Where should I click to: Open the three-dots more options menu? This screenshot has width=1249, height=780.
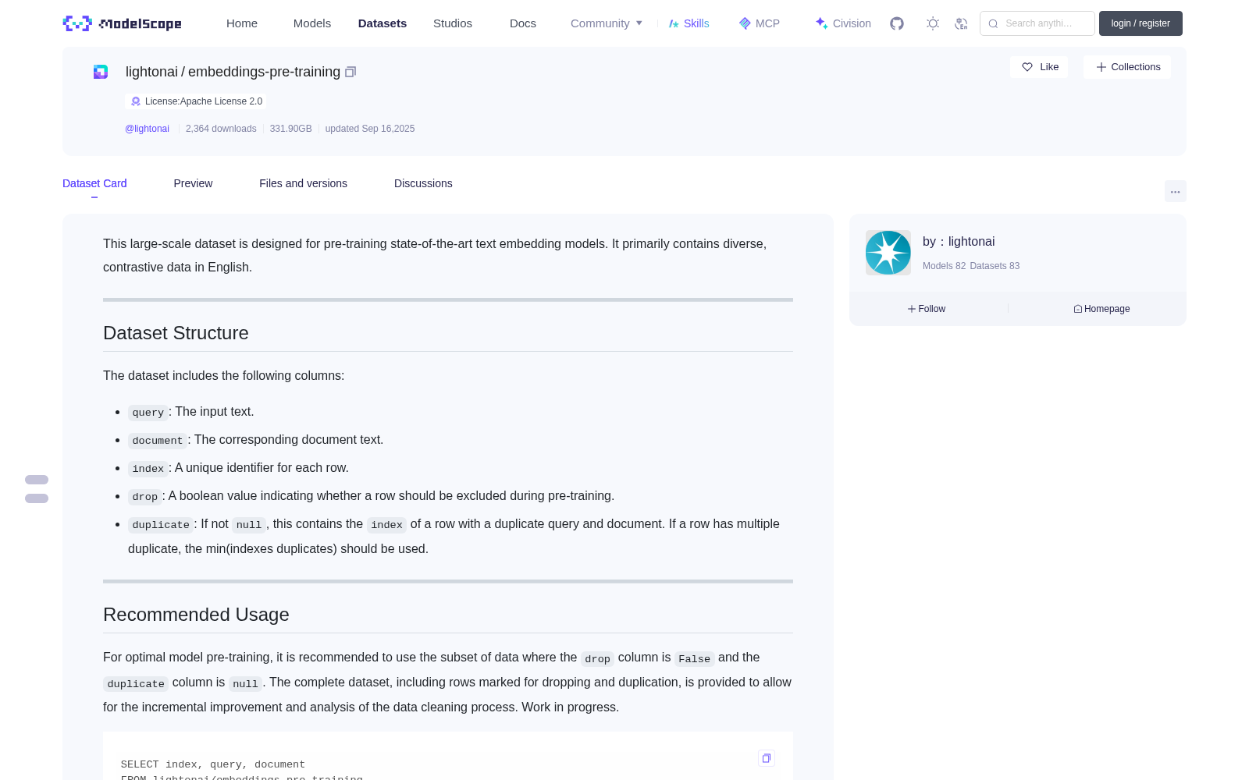pos(1175,191)
